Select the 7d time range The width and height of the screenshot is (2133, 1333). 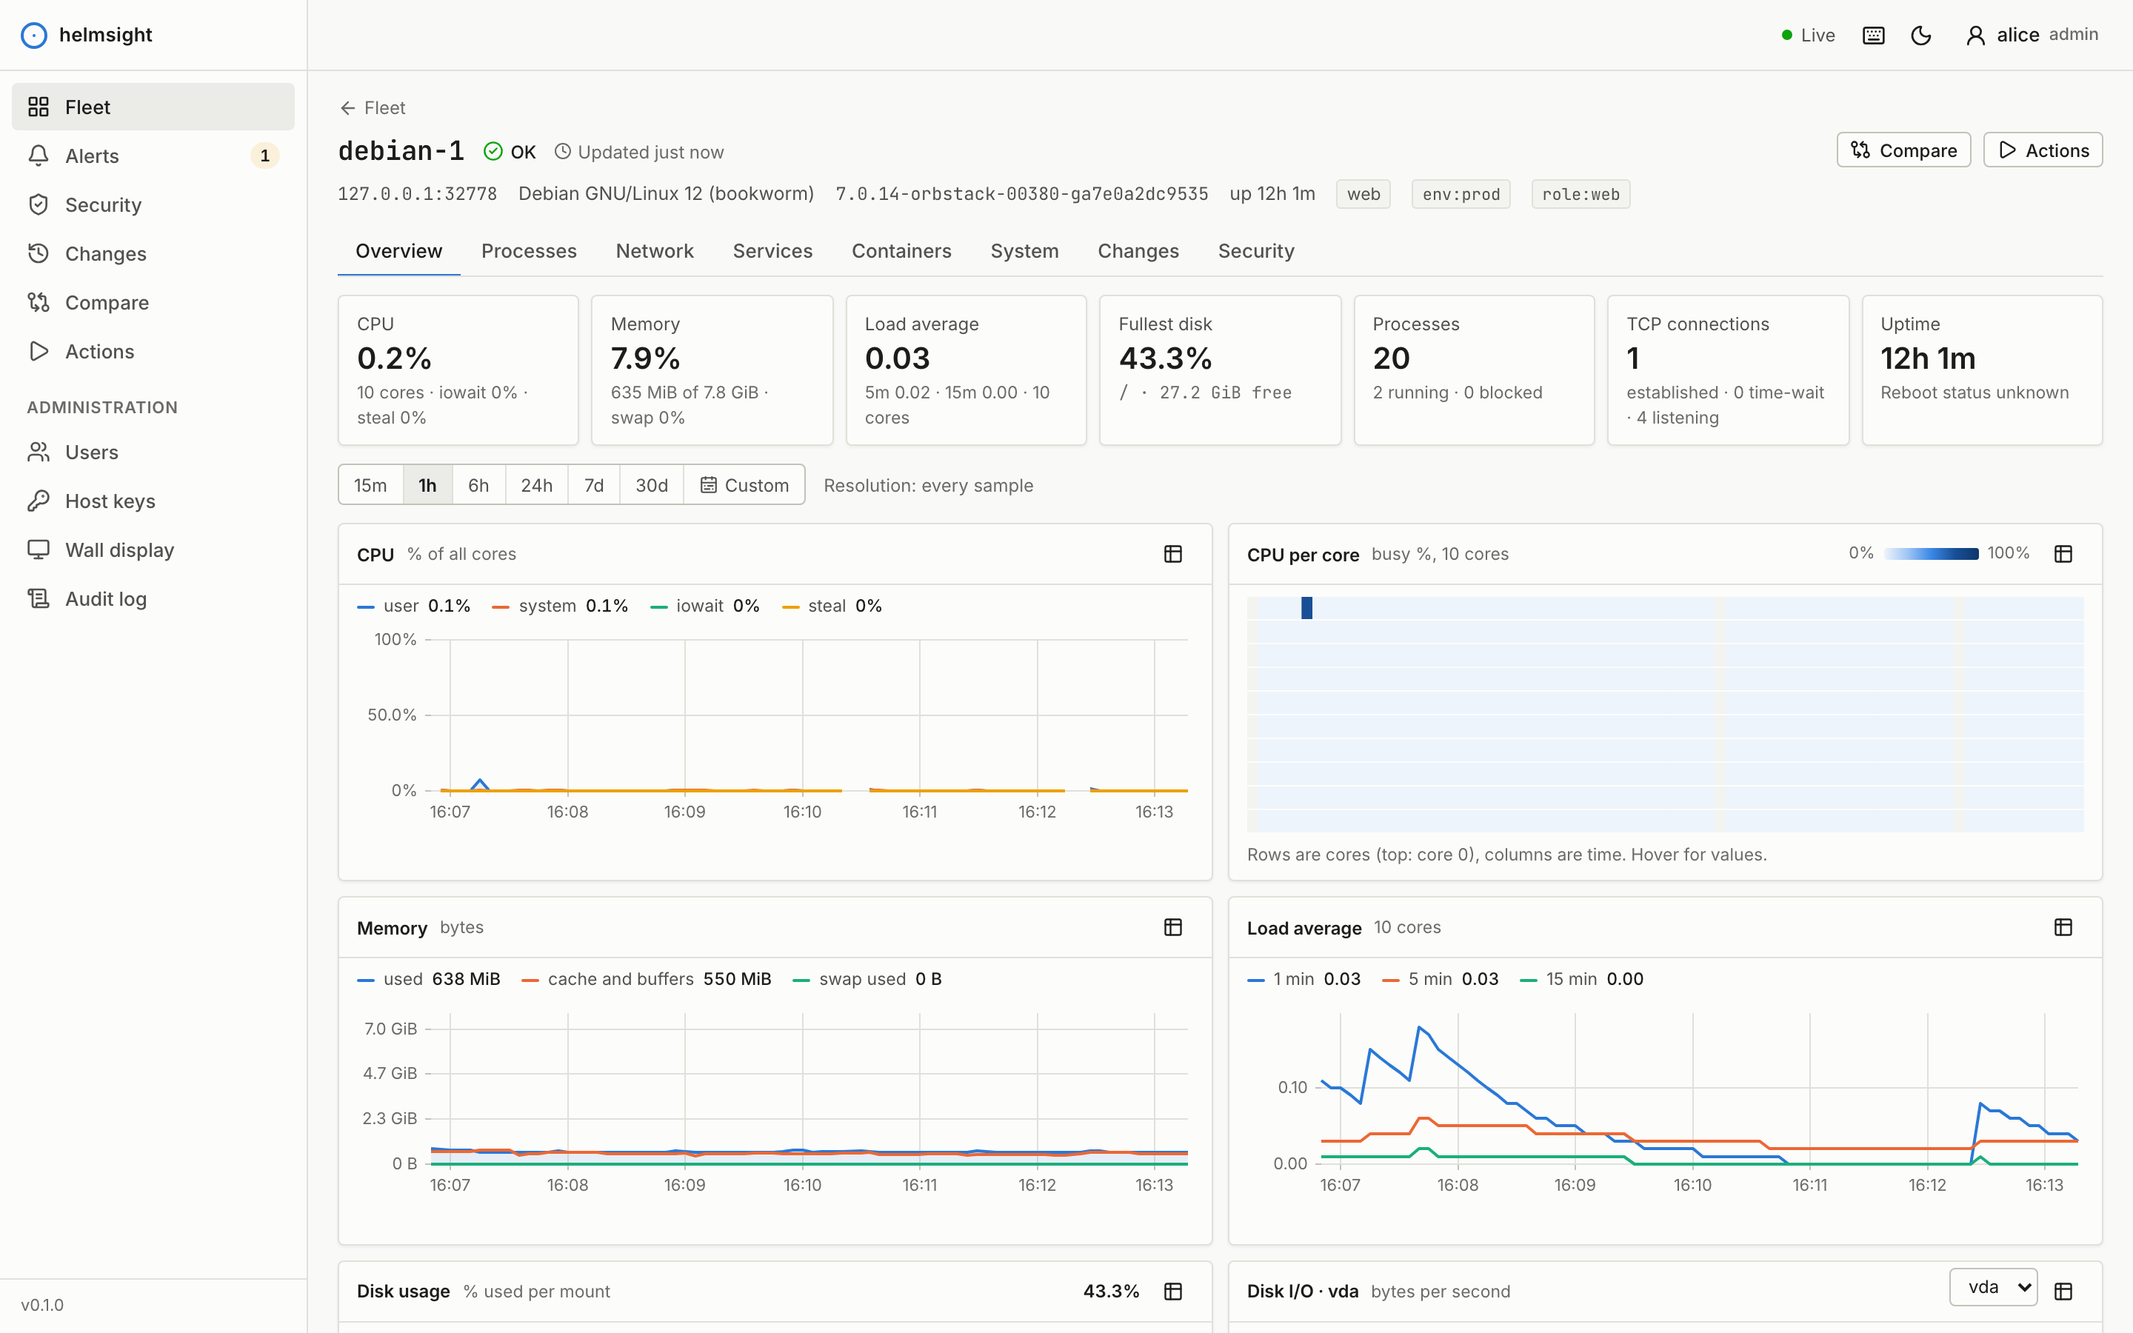click(594, 485)
